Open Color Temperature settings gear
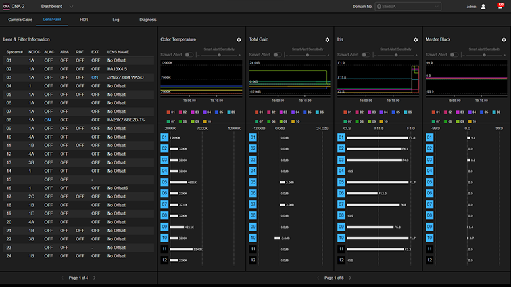 click(239, 40)
